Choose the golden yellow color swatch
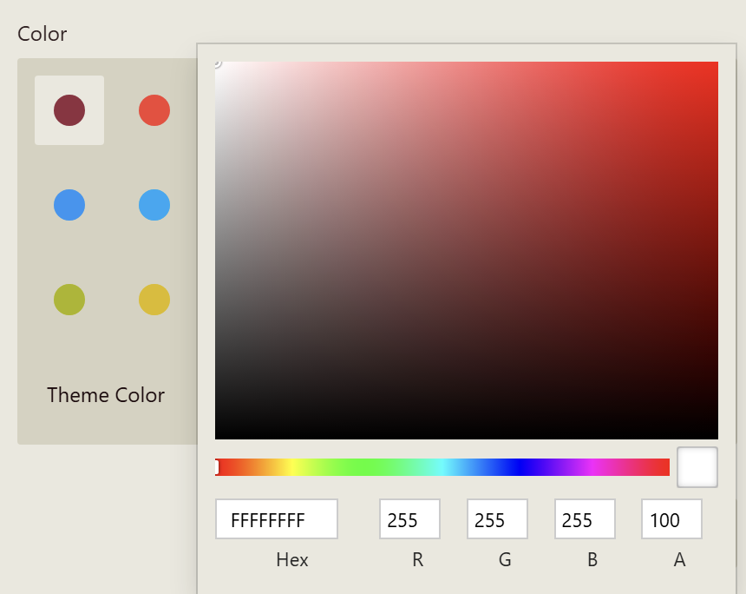The height and width of the screenshot is (594, 746). click(154, 300)
